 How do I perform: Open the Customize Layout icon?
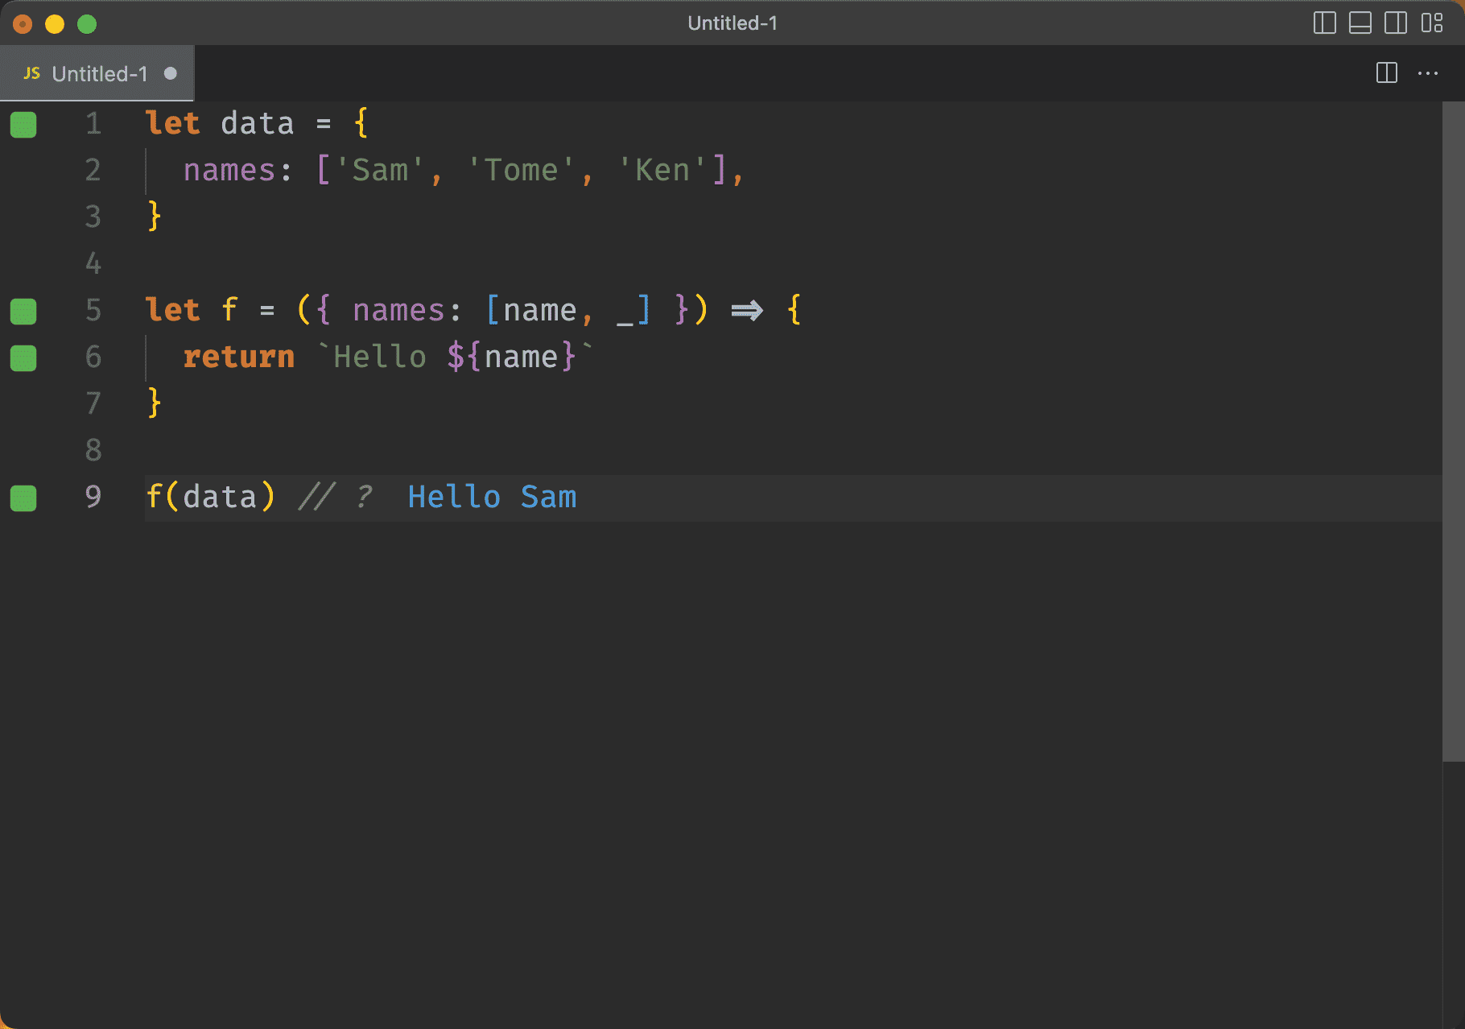[x=1431, y=23]
